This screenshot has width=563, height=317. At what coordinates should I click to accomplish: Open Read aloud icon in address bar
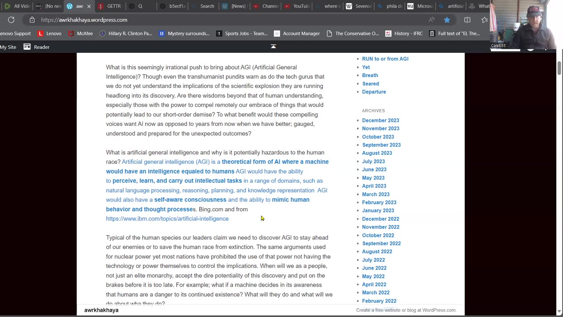coord(431,20)
